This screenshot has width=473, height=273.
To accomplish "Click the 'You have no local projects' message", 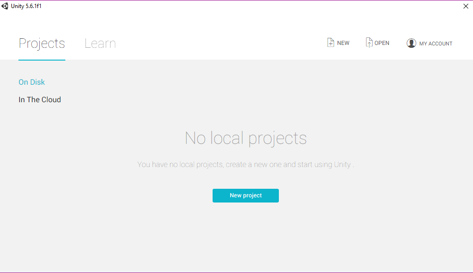I will coord(246,165).
